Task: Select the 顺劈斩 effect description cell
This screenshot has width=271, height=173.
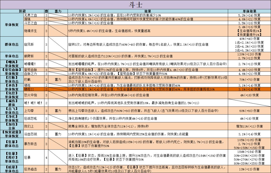Action: [148, 56]
